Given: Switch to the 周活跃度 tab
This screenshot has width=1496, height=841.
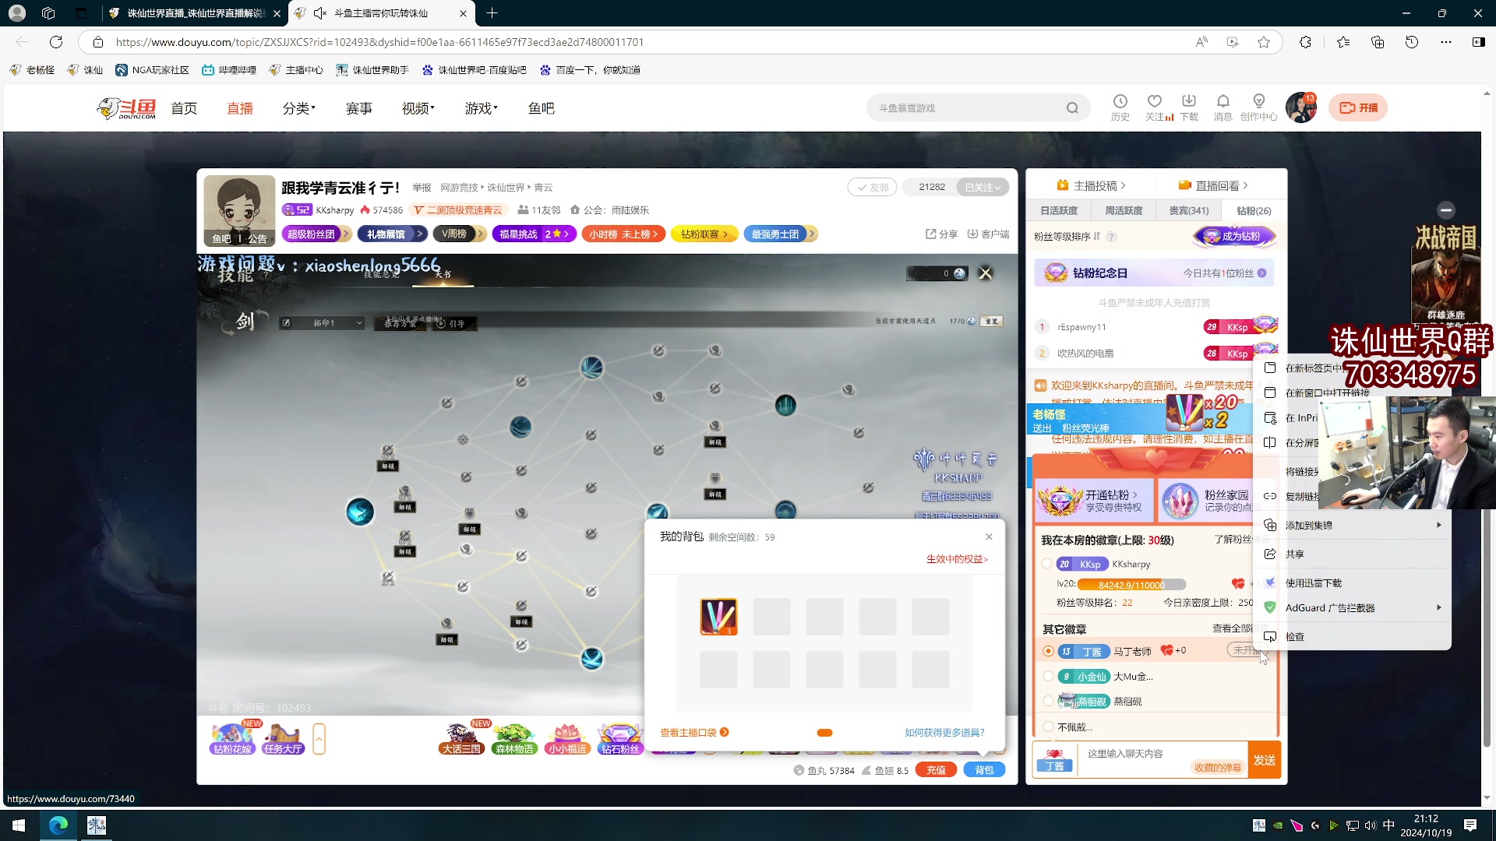Looking at the screenshot, I should coord(1124,211).
